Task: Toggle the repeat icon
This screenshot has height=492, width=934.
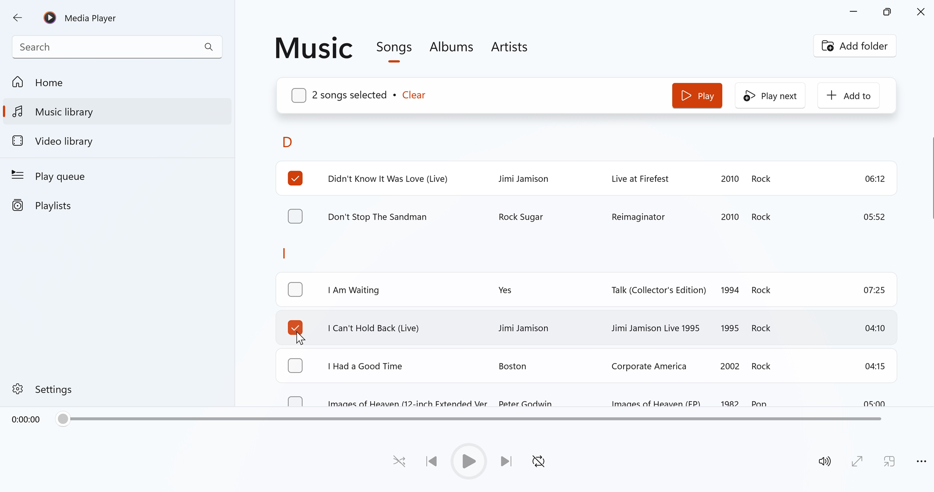Action: click(x=539, y=461)
